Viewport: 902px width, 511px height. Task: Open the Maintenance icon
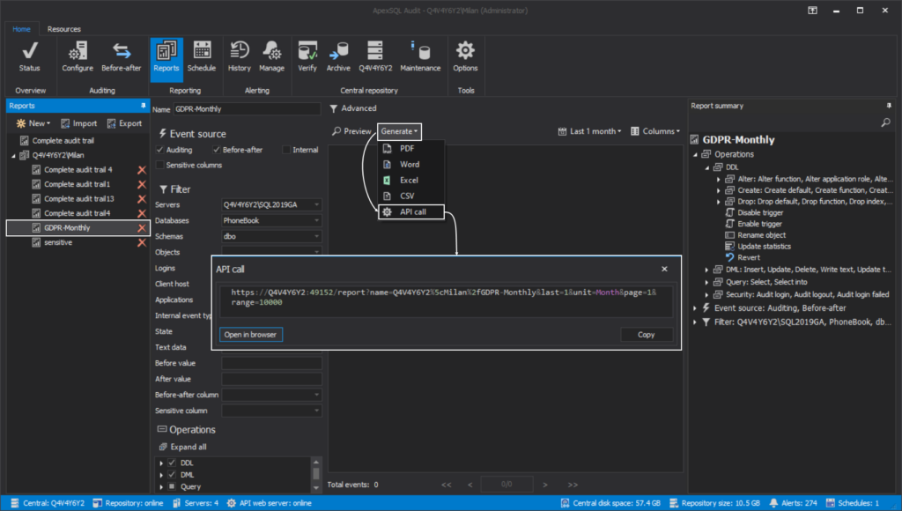420,56
